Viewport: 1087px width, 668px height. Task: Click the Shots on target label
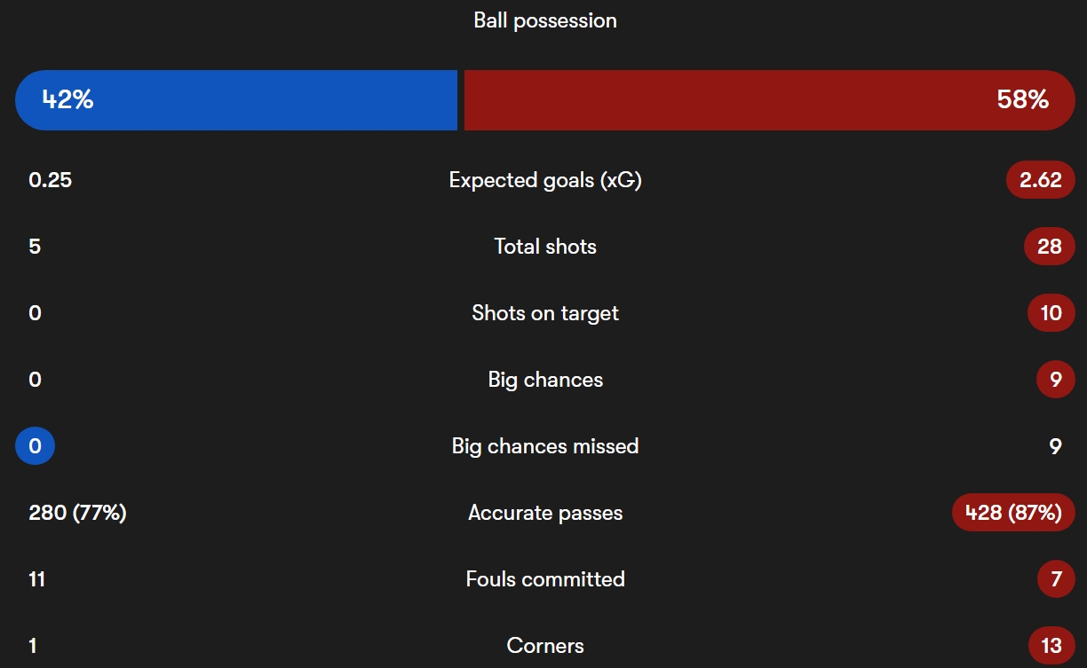(545, 313)
